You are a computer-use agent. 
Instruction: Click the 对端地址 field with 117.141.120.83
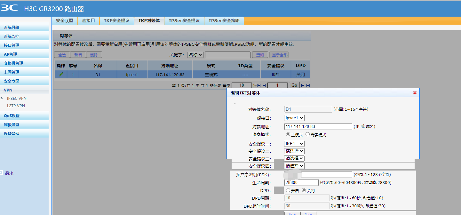[x=318, y=126]
